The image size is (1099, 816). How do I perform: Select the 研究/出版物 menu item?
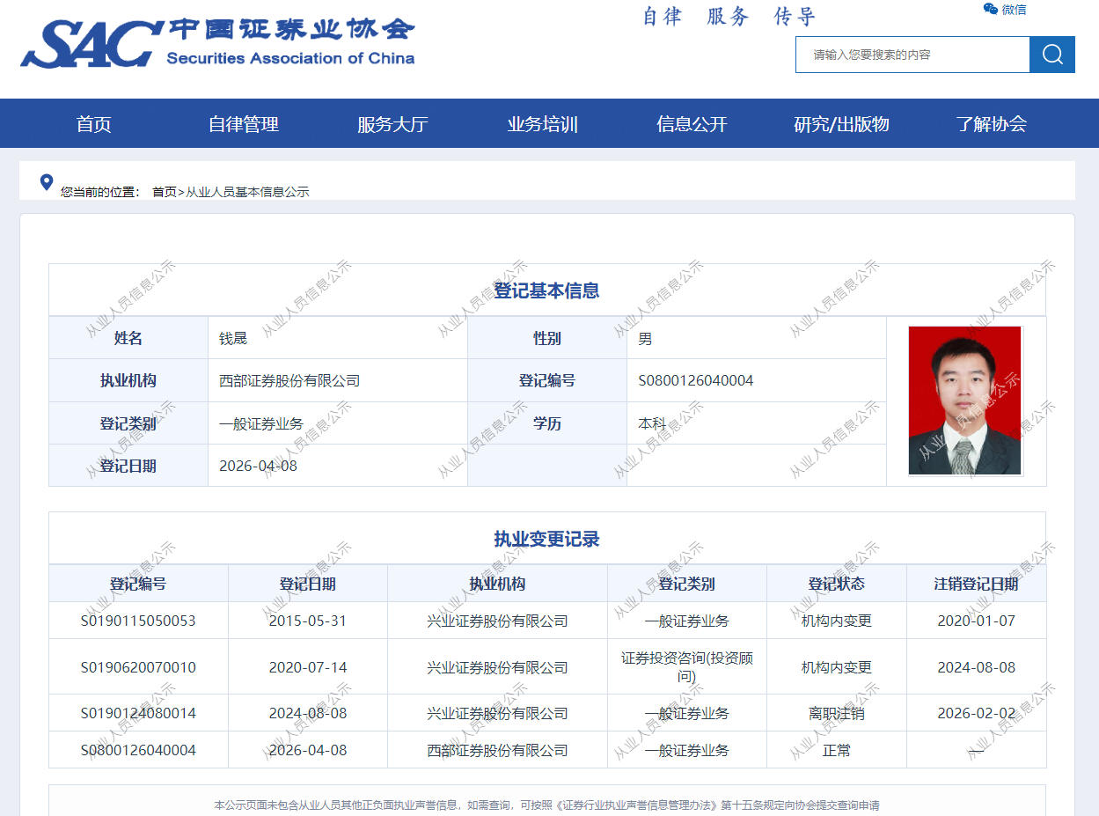coord(841,124)
